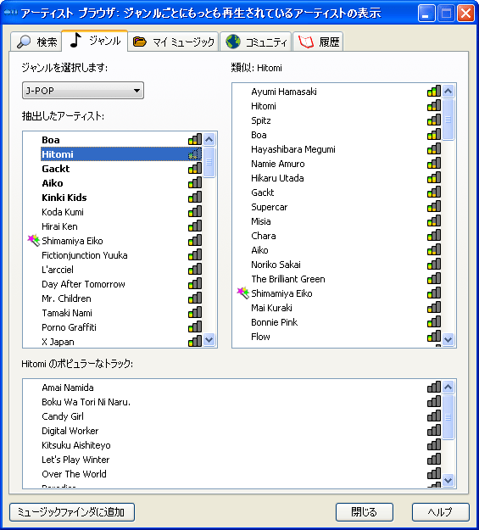Click the magic wand icon beside Shimamiya Eiko in similar list
This screenshot has height=530, width=479.
(x=243, y=293)
